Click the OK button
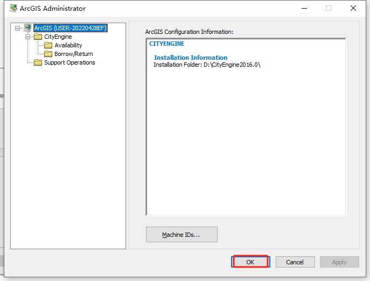Image resolution: width=370 pixels, height=281 pixels. tap(250, 262)
